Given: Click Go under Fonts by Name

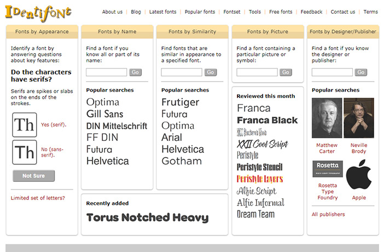Looking at the screenshot, I should tap(135, 72).
